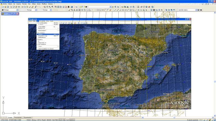The height and width of the screenshot is (121, 216).
Task: Select the Array modify tool
Action: [x=80, y=10]
